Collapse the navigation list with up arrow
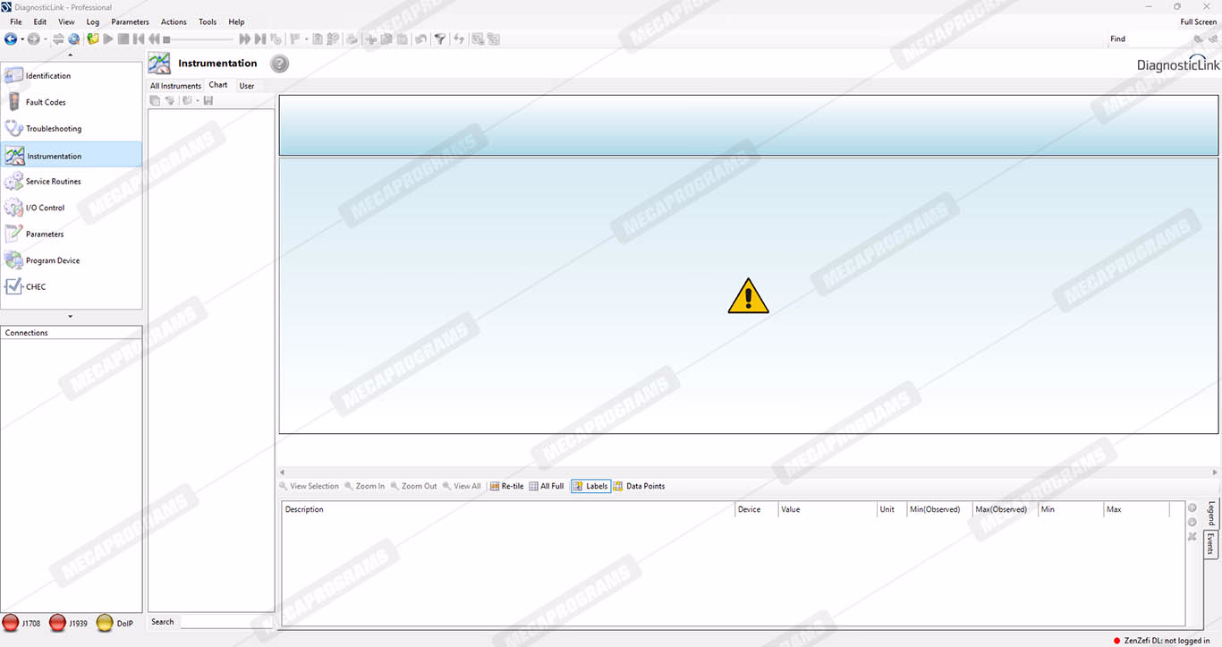 71,55
